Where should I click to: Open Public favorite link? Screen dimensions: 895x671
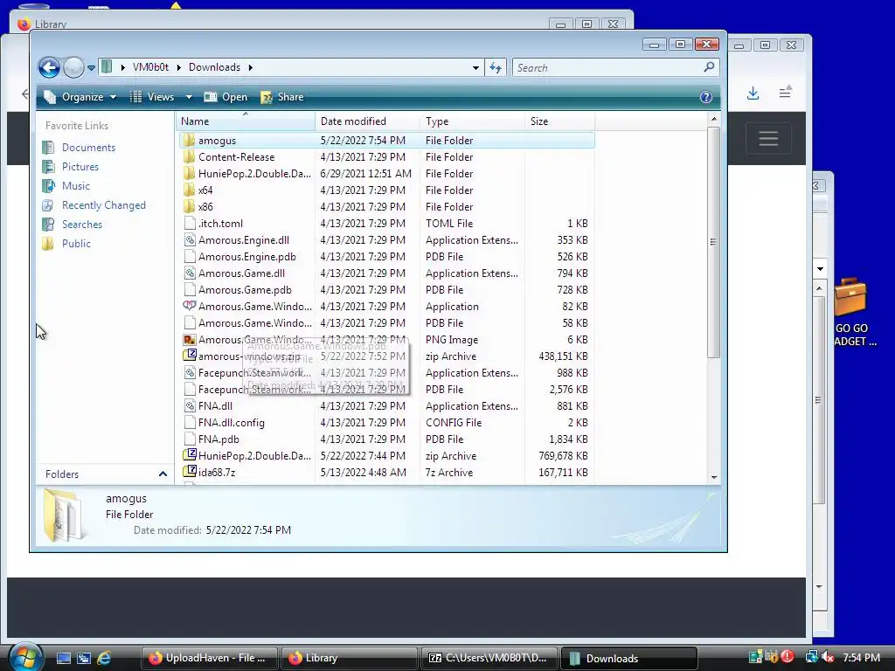[76, 244]
